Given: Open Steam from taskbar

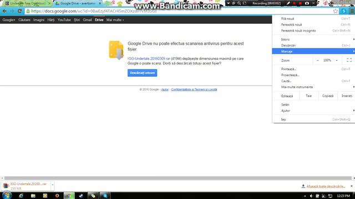Looking at the screenshot, I should pyautogui.click(x=81, y=196).
